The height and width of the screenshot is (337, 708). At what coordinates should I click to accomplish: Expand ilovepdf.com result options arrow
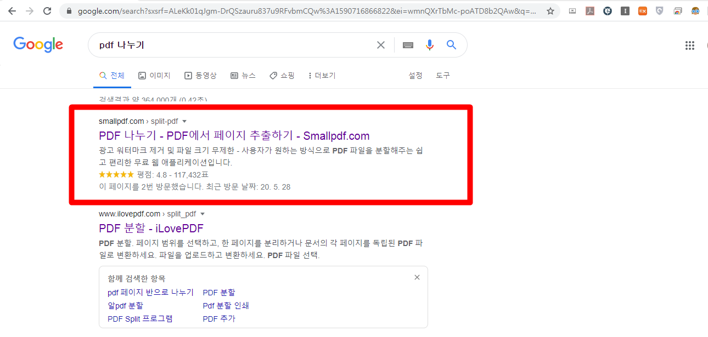203,214
